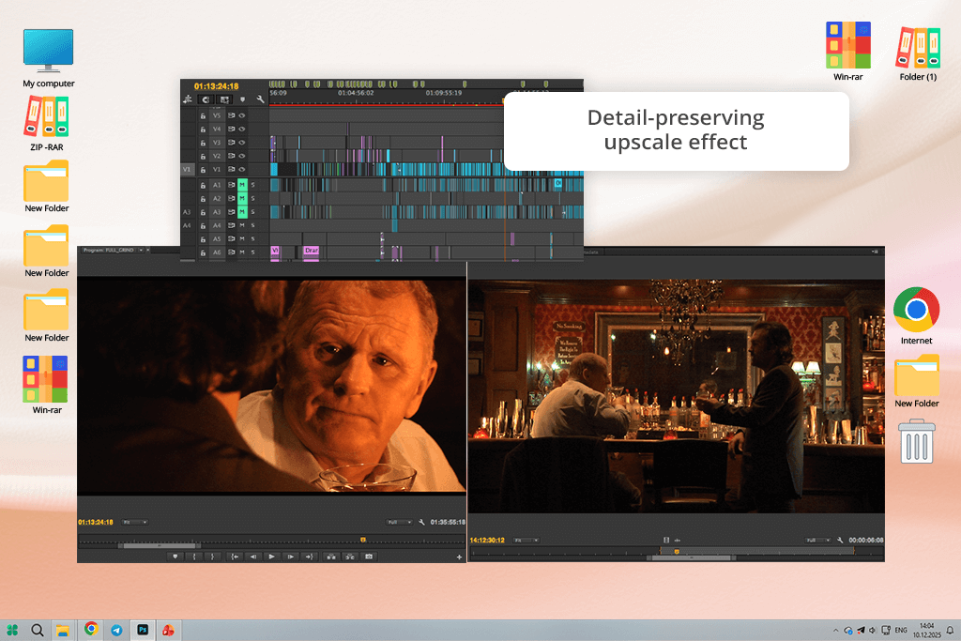Unmute audio track A1
The width and height of the screenshot is (961, 641).
(242, 185)
